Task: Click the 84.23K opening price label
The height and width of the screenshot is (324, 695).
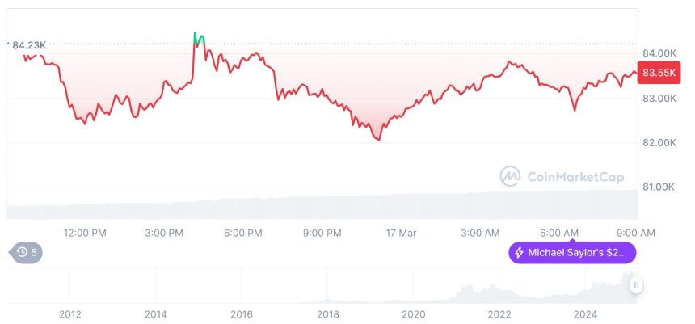Action: coord(29,45)
